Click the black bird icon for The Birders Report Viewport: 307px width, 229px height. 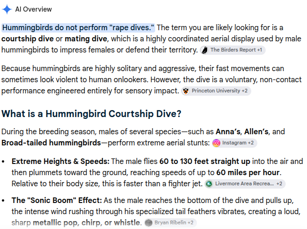tap(205, 50)
